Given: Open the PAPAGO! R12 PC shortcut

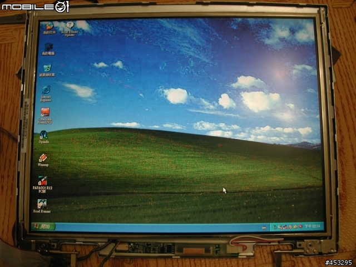Looking at the screenshot, I should click(42, 184).
